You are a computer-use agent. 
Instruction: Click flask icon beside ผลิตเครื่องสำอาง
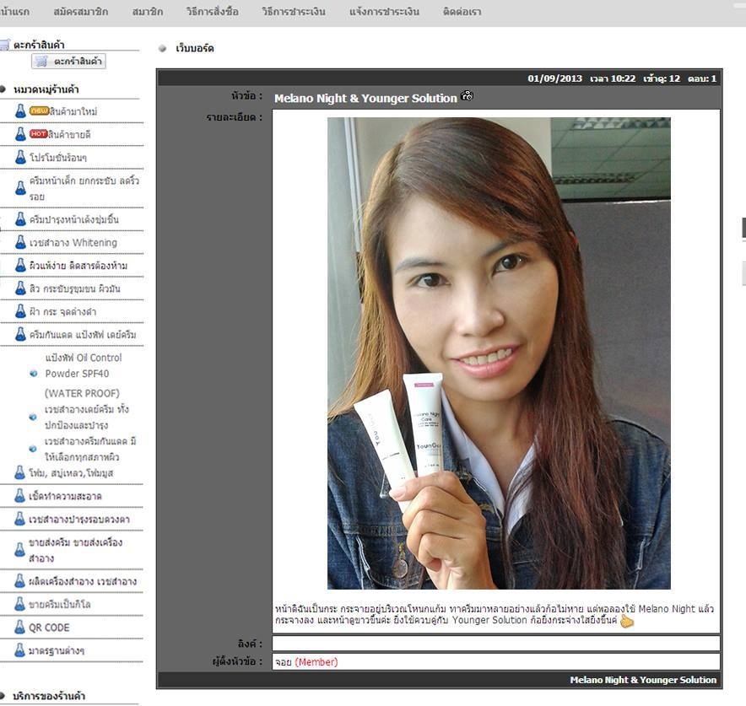click(19, 581)
